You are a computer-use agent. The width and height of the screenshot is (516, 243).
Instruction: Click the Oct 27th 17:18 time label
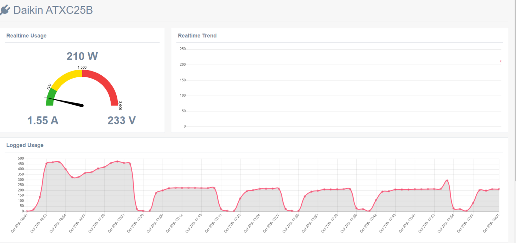click(213, 223)
